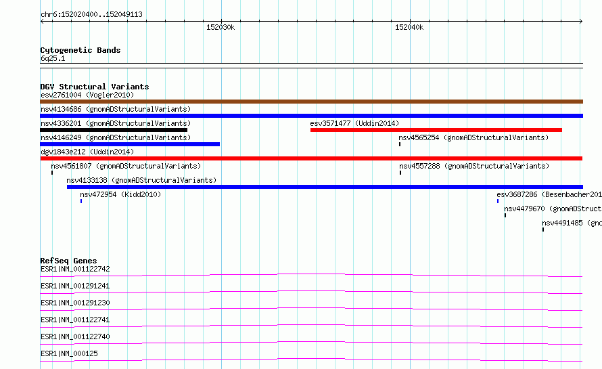The height and width of the screenshot is (369, 602).
Task: Open the nsv472954 (Kidd2010) label
Action: click(x=120, y=194)
